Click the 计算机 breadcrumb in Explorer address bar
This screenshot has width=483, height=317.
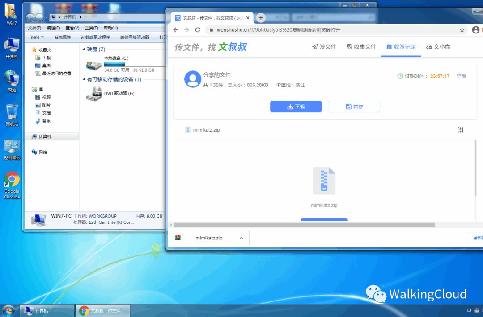click(69, 17)
